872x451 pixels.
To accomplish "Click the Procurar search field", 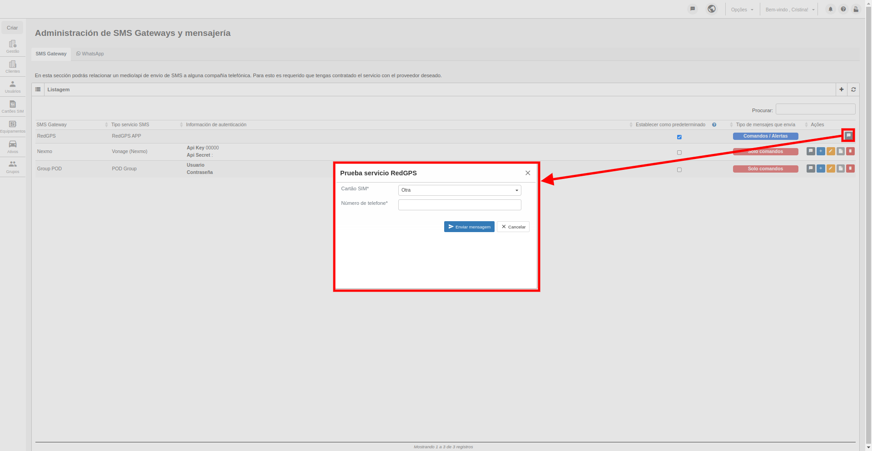I will pos(815,109).
